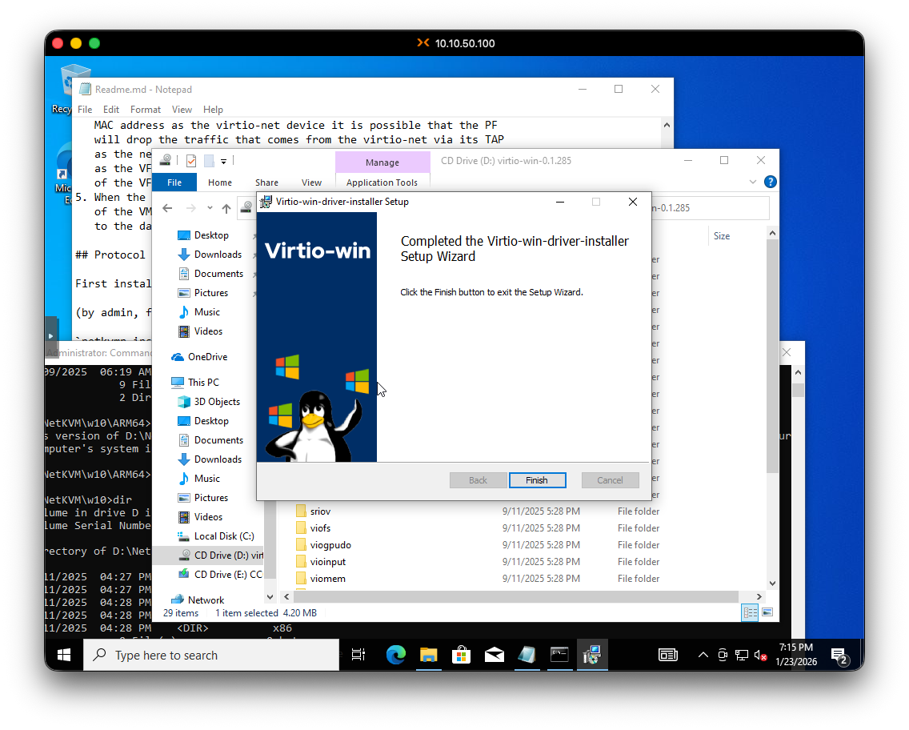Screen dimensions: 909x730
Task: Select Local Disk (C:) in navigation pane
Action: click(x=223, y=536)
